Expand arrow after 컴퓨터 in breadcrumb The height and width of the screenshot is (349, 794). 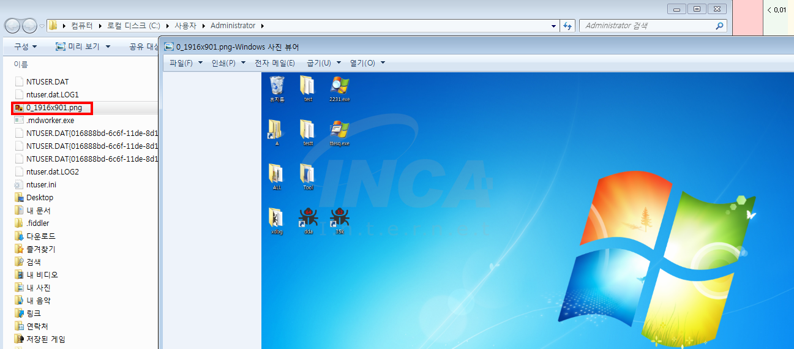tap(100, 26)
